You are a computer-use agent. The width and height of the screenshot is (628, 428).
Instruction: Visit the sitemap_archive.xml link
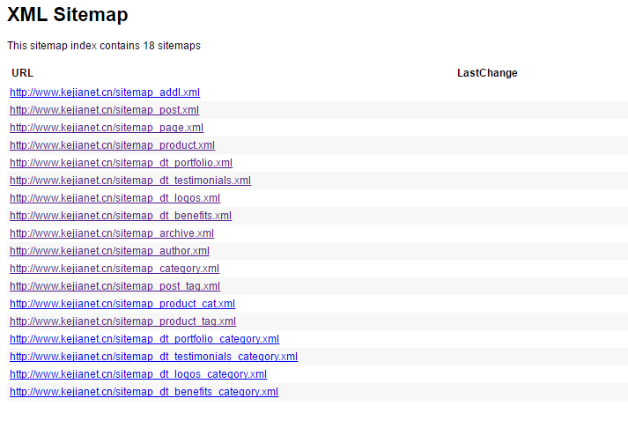tap(112, 233)
